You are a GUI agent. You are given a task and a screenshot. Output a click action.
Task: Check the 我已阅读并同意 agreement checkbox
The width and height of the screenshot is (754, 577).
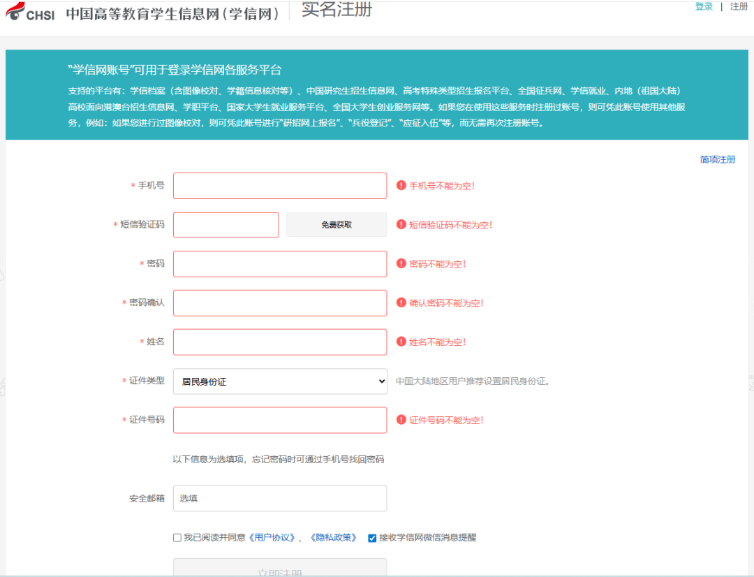(x=177, y=538)
